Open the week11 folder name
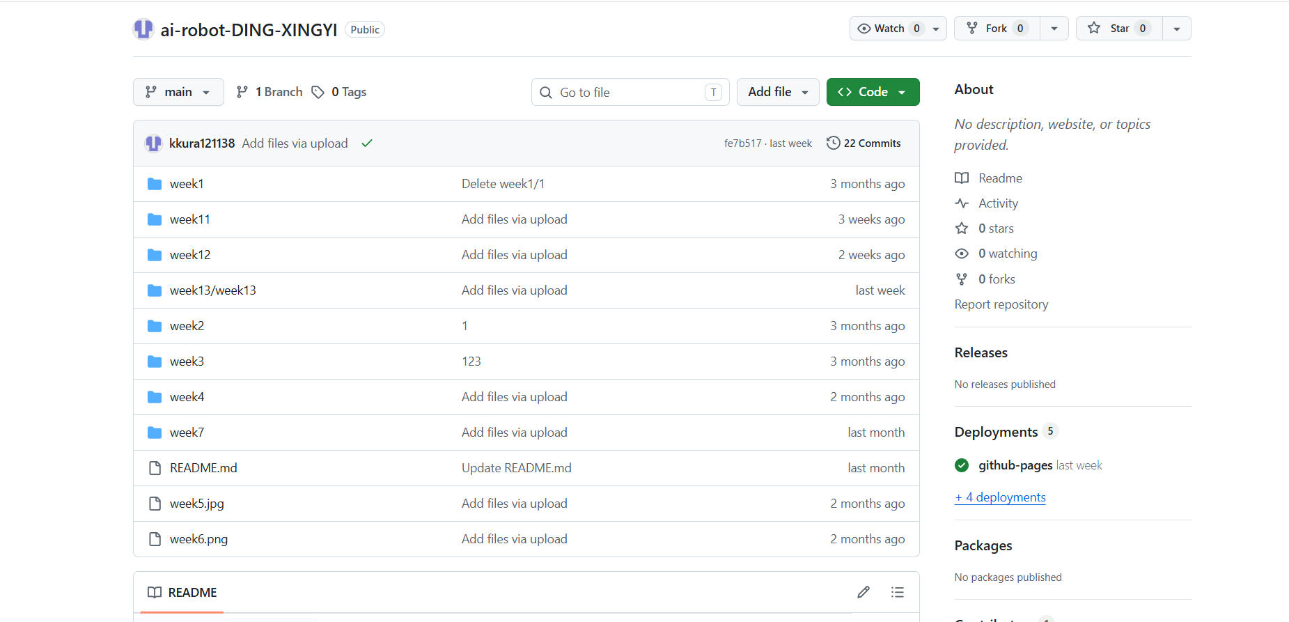 point(190,219)
